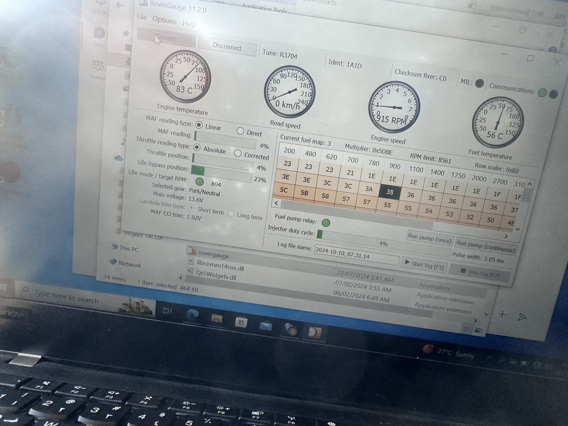Click the Engine speed RPM gauge
568x426 pixels.
point(394,107)
